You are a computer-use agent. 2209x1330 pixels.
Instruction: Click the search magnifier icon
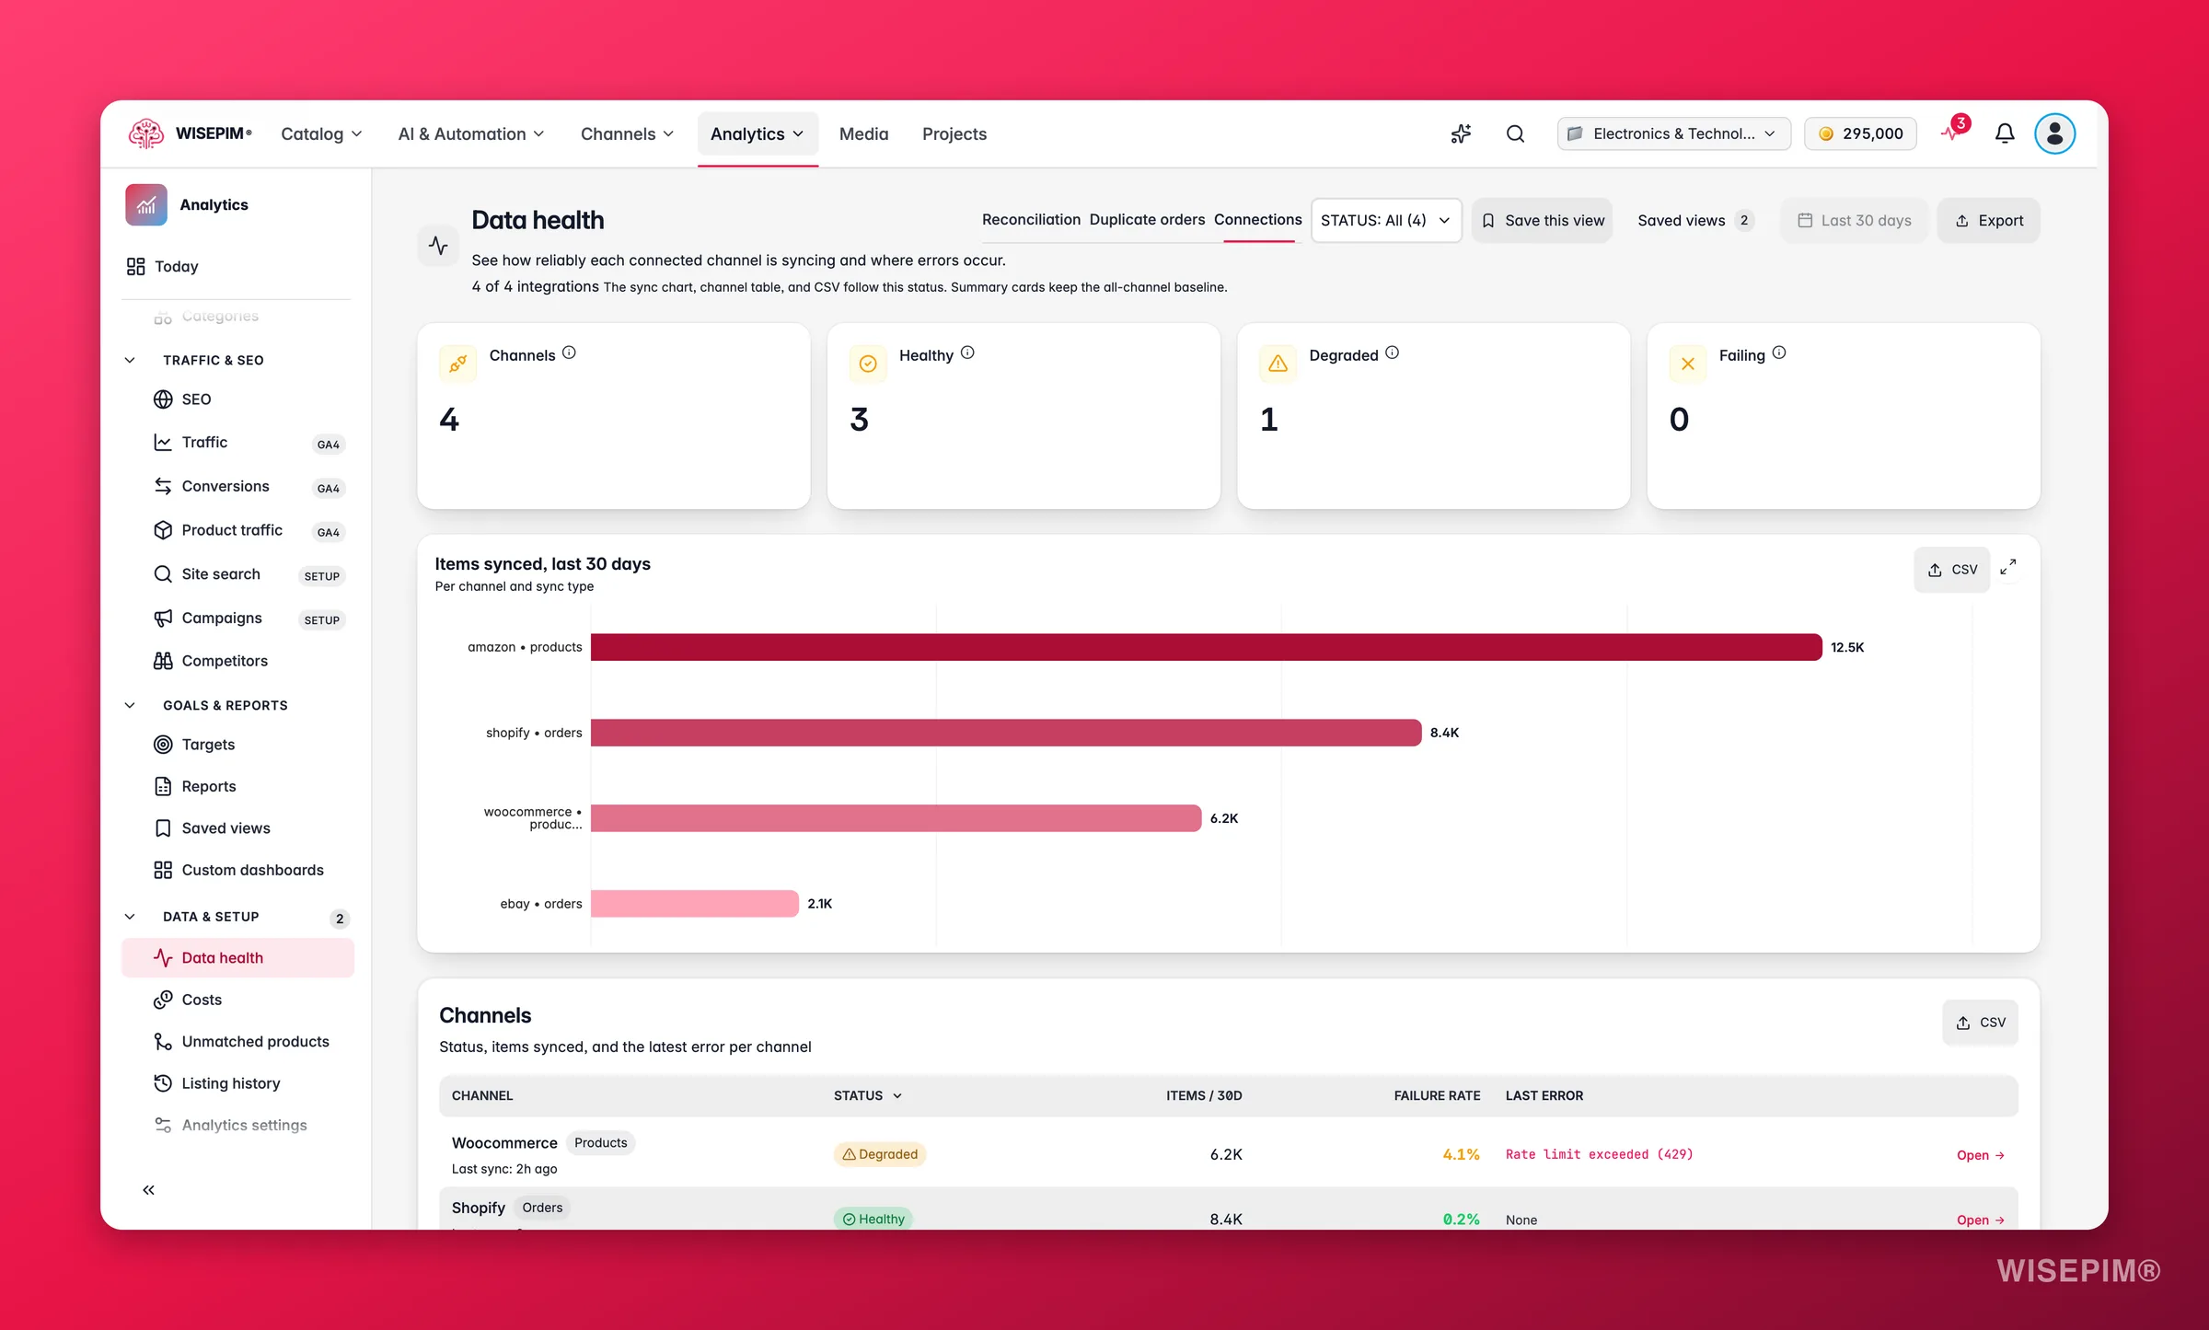pos(1515,133)
